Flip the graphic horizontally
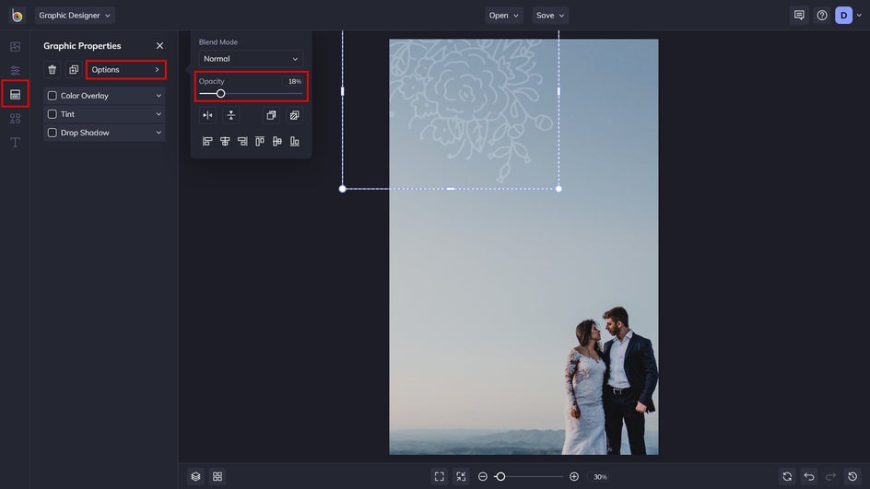870x489 pixels. (x=207, y=115)
